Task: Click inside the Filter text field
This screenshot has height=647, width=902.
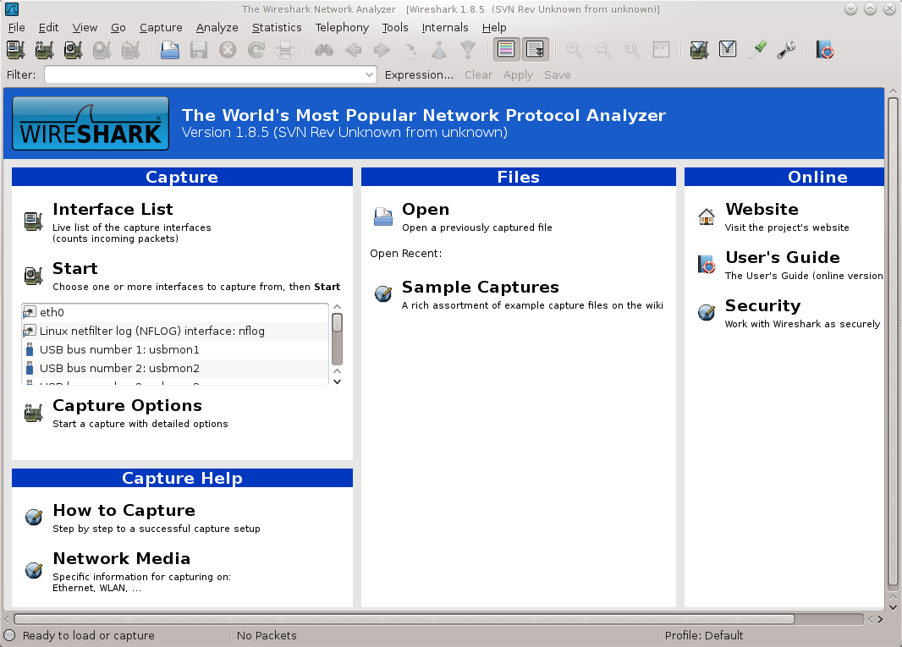Action: coord(203,75)
